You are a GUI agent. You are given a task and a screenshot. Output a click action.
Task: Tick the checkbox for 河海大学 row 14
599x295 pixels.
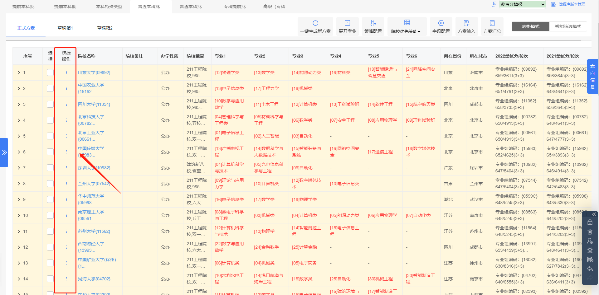[x=50, y=279]
